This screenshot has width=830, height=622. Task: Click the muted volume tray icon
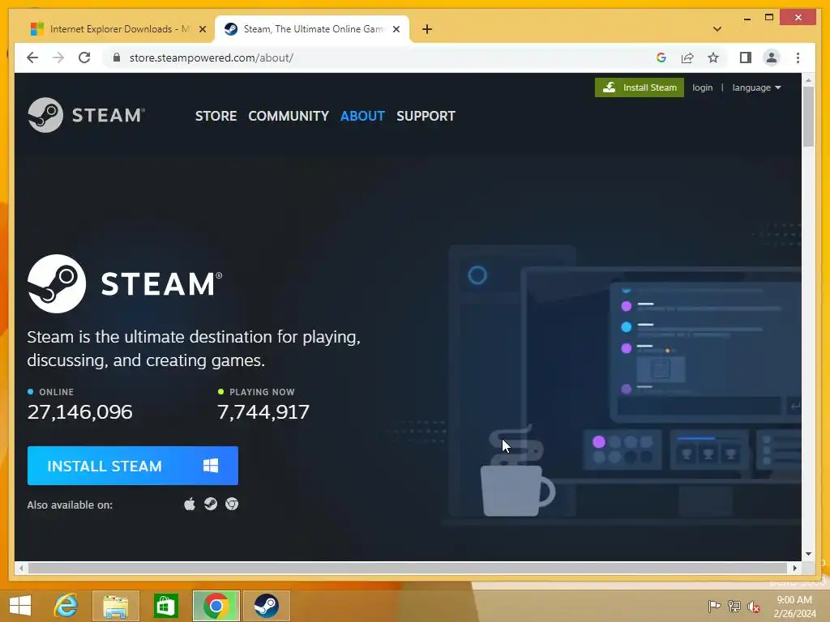coord(754,606)
